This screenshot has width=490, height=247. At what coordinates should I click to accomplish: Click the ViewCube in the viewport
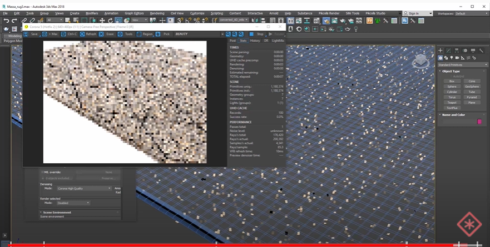point(420,61)
